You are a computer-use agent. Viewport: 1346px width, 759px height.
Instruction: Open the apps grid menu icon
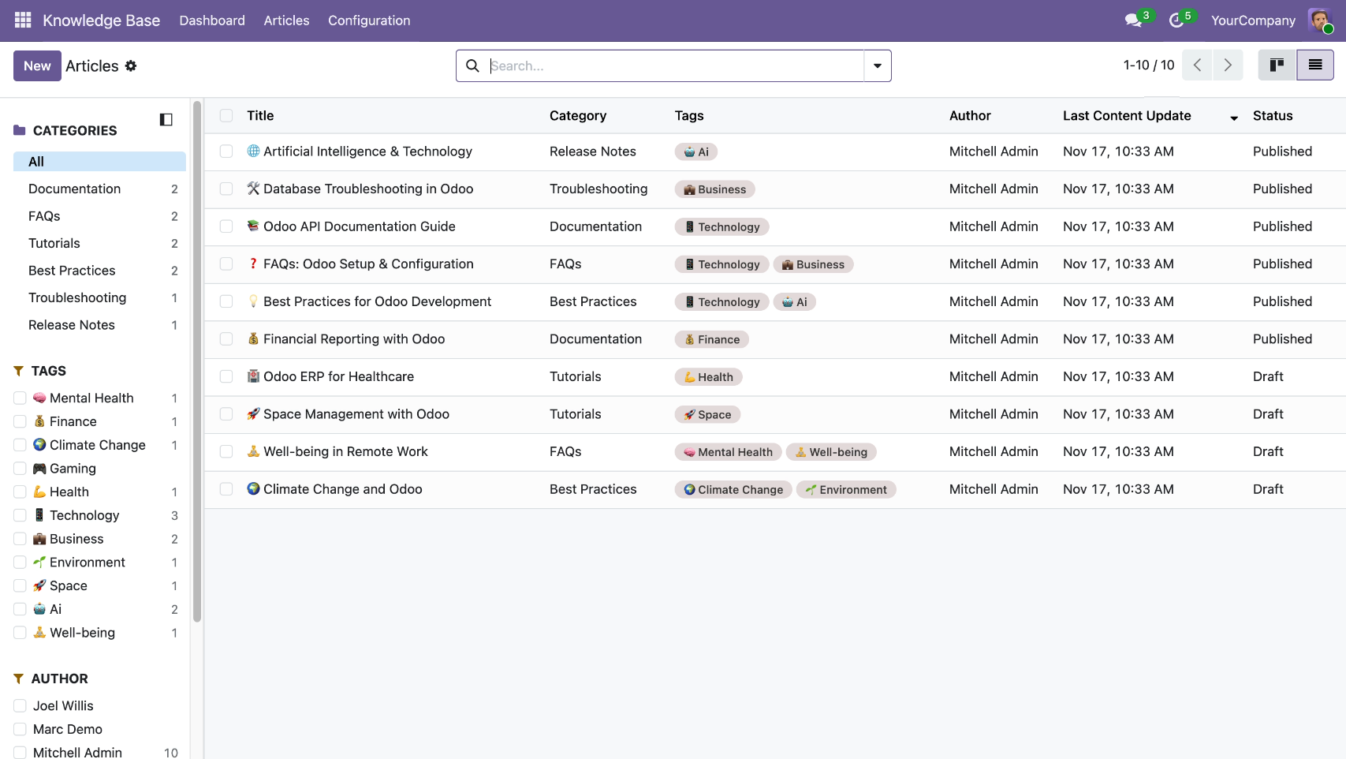click(23, 21)
